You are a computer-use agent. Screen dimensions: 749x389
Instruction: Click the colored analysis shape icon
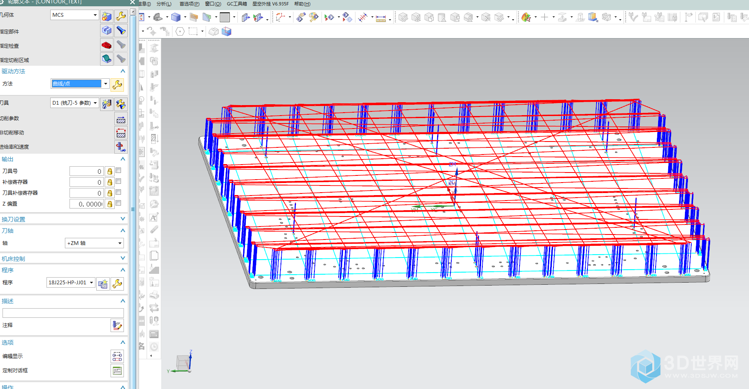click(526, 17)
